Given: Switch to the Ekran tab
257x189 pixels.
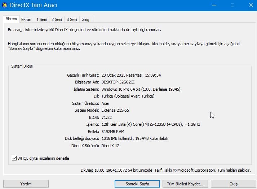Looking at the screenshot, I should coord(26,20).
